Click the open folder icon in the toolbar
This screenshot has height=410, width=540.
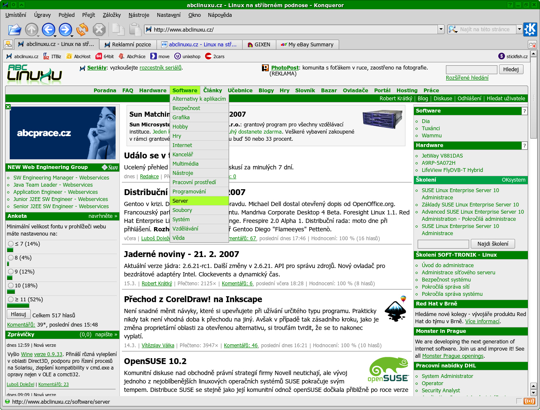[x=14, y=29]
